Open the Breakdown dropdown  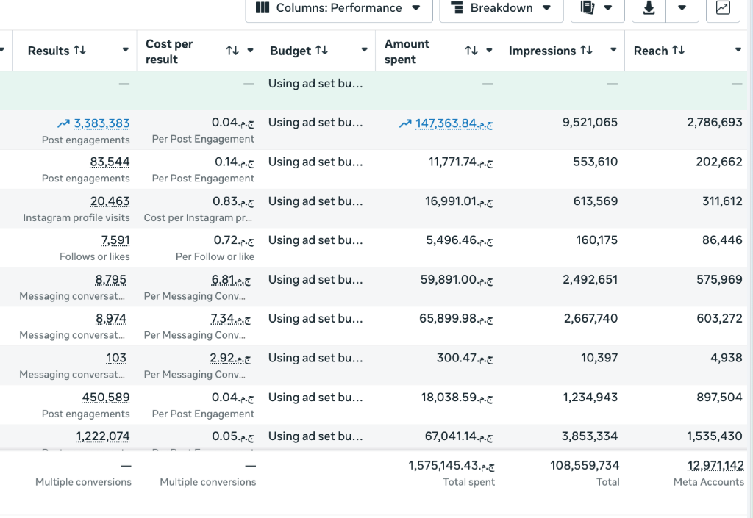tap(502, 8)
